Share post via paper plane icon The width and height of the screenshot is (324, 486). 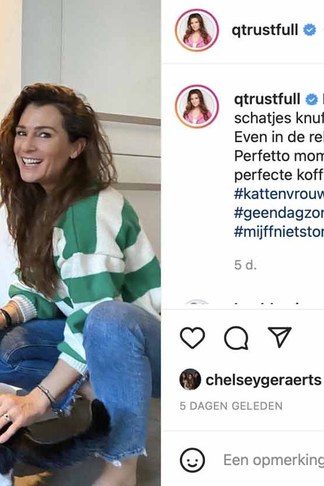(280, 337)
